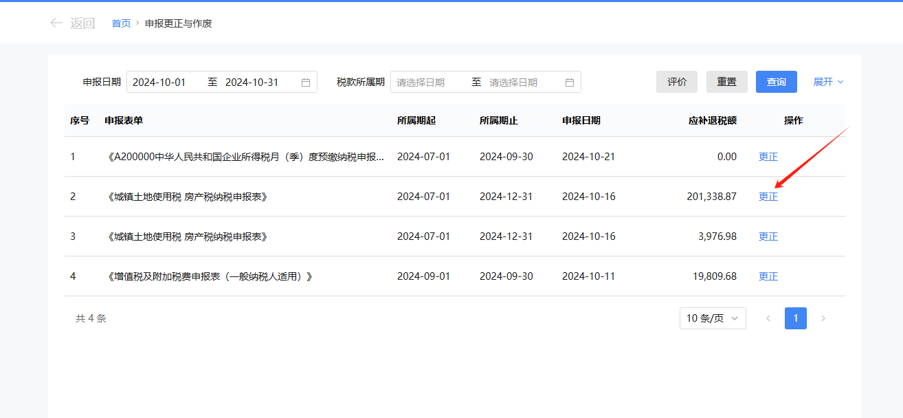Open the 10 条/页 page size selector
This screenshot has width=903, height=418.
click(x=706, y=318)
